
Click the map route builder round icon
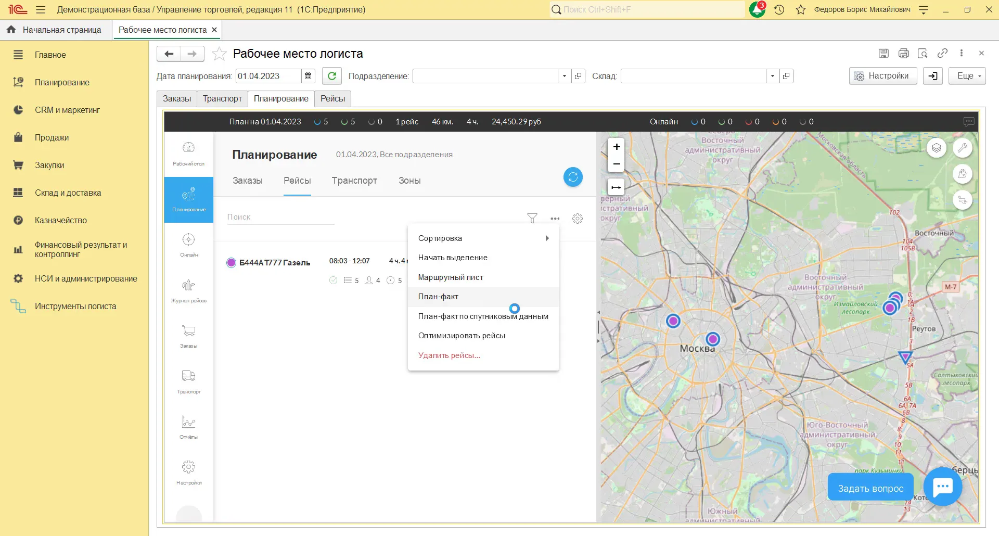963,200
